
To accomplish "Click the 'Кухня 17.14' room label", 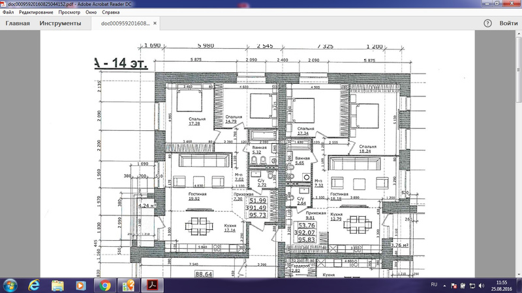I will (230, 228).
